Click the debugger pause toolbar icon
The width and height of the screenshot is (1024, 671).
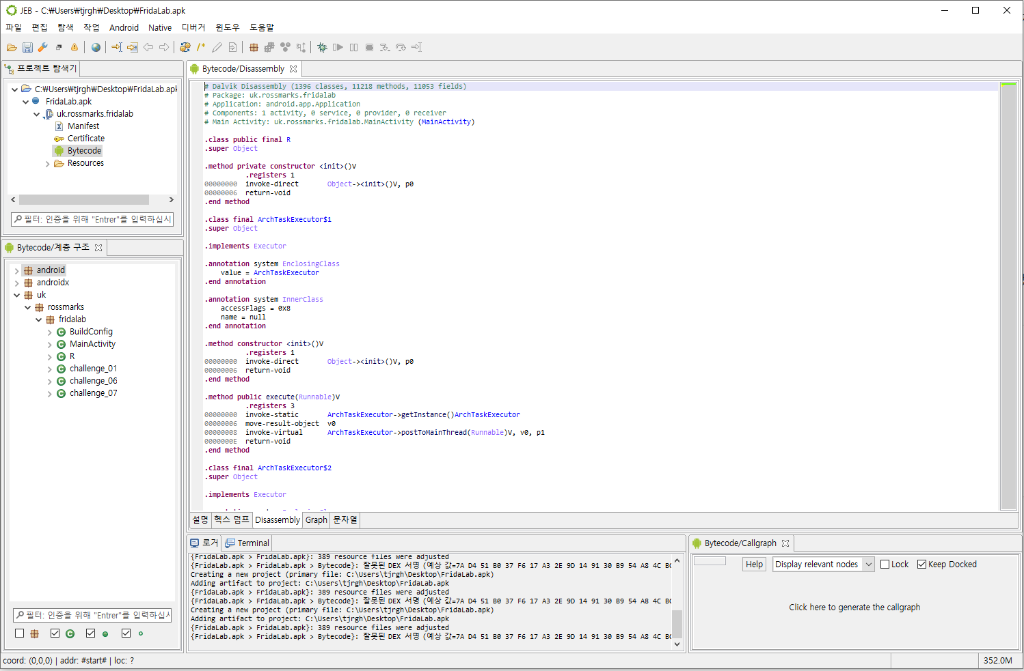[353, 47]
